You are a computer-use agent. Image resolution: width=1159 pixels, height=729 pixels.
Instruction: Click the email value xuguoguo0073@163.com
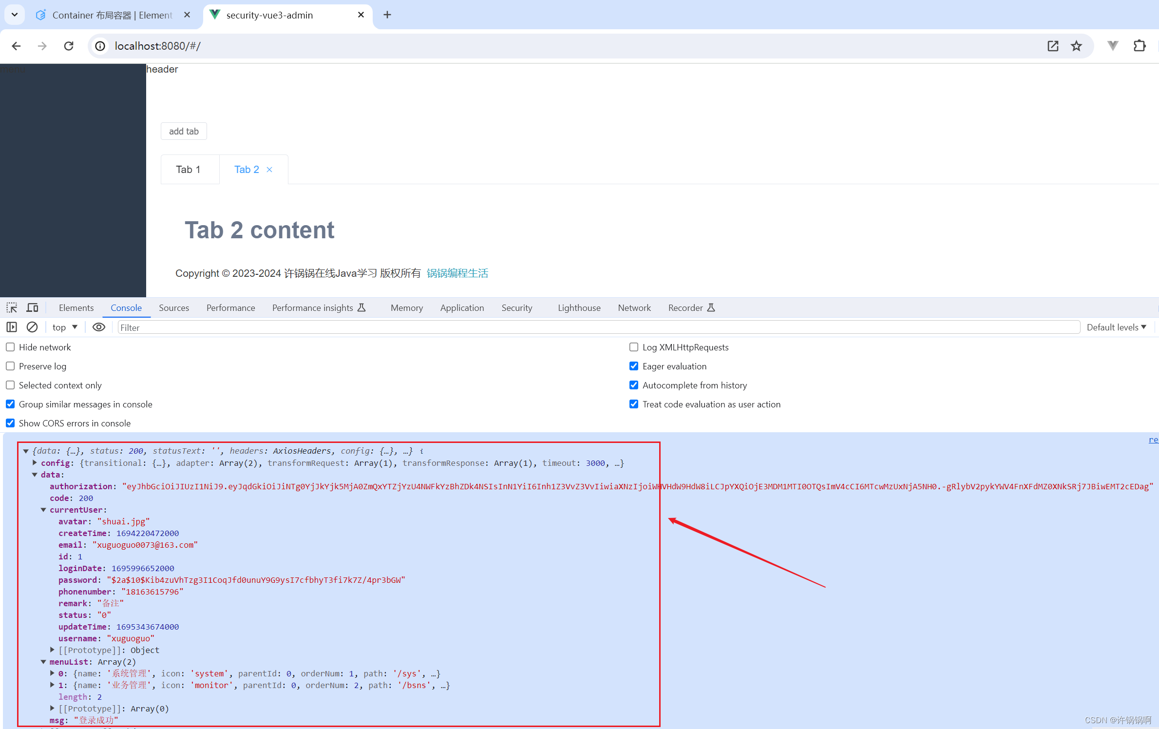[x=145, y=545]
